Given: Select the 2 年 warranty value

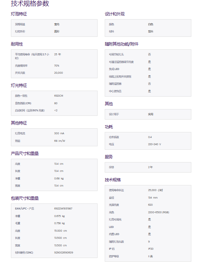Looking at the screenshot, I should tap(150, 167).
